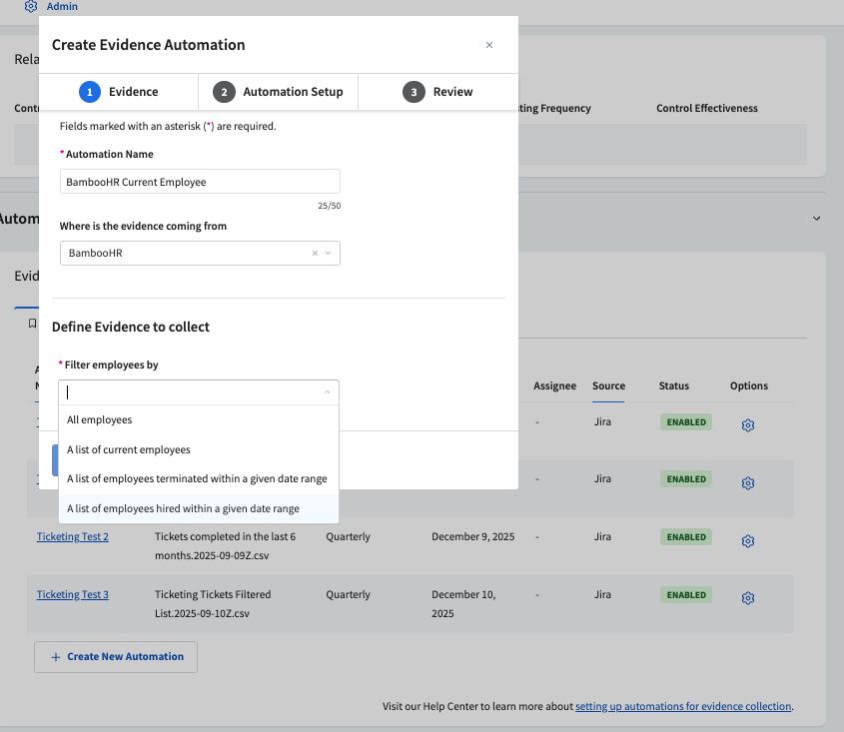Image resolution: width=844 pixels, height=732 pixels.
Task: Open the Ticketing Test 3 link
Action: coord(73,595)
